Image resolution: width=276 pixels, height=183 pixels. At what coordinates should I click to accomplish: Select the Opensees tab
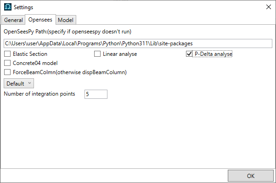coord(40,20)
